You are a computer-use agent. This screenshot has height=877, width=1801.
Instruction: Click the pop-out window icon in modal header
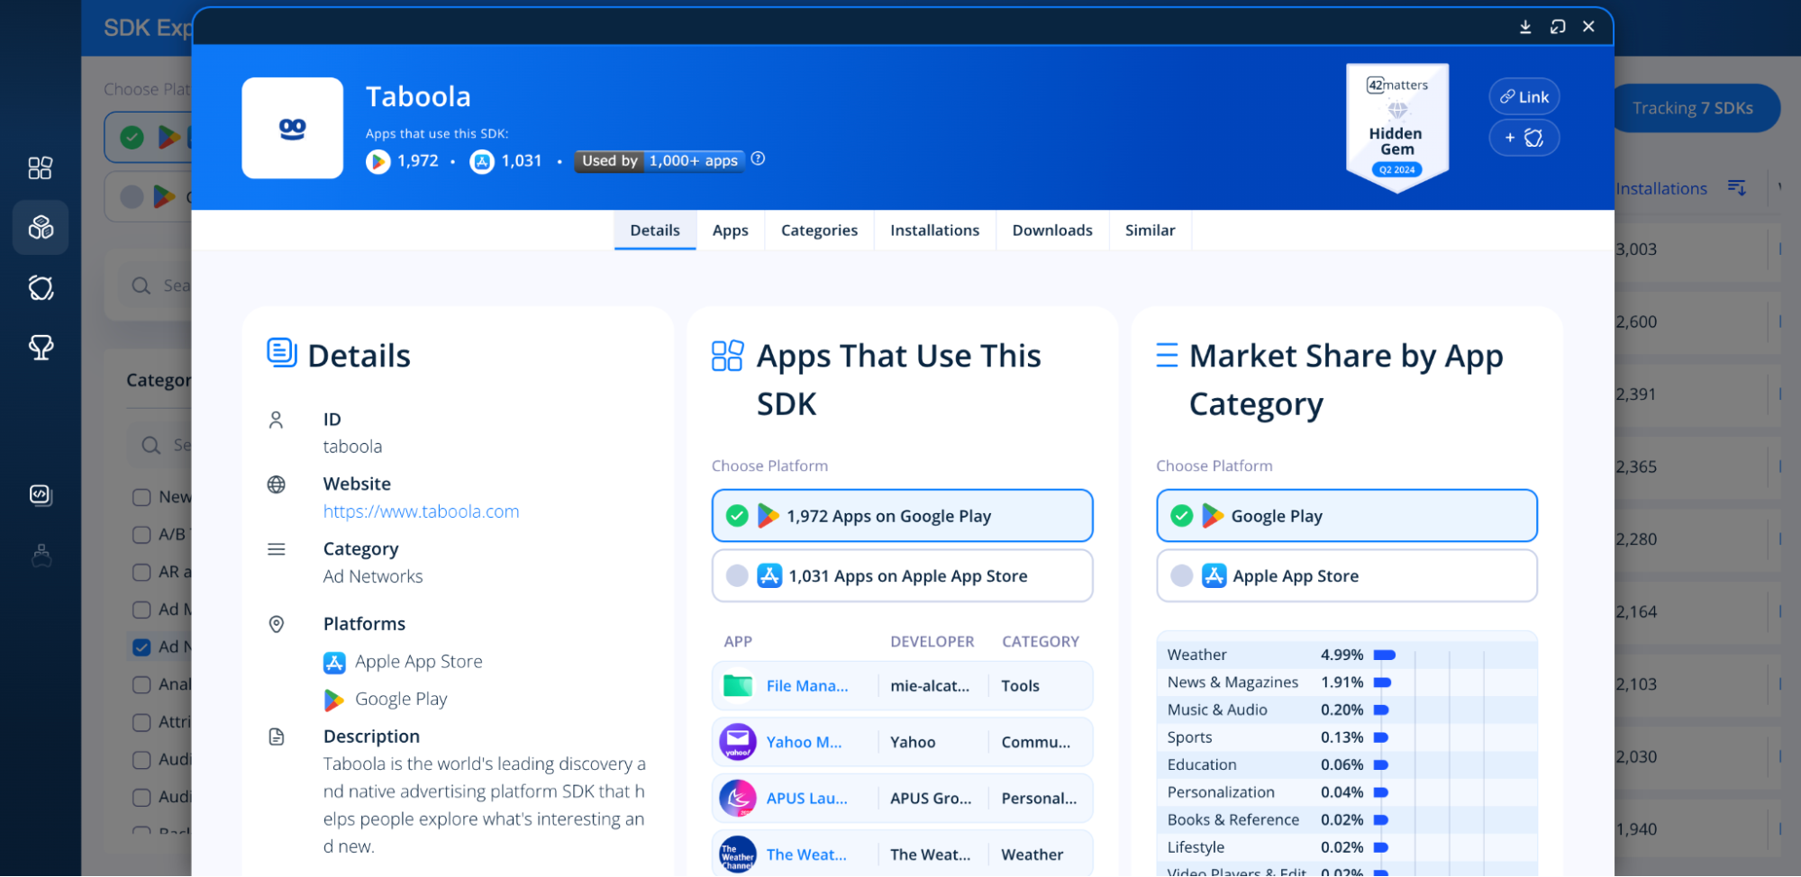tap(1558, 27)
